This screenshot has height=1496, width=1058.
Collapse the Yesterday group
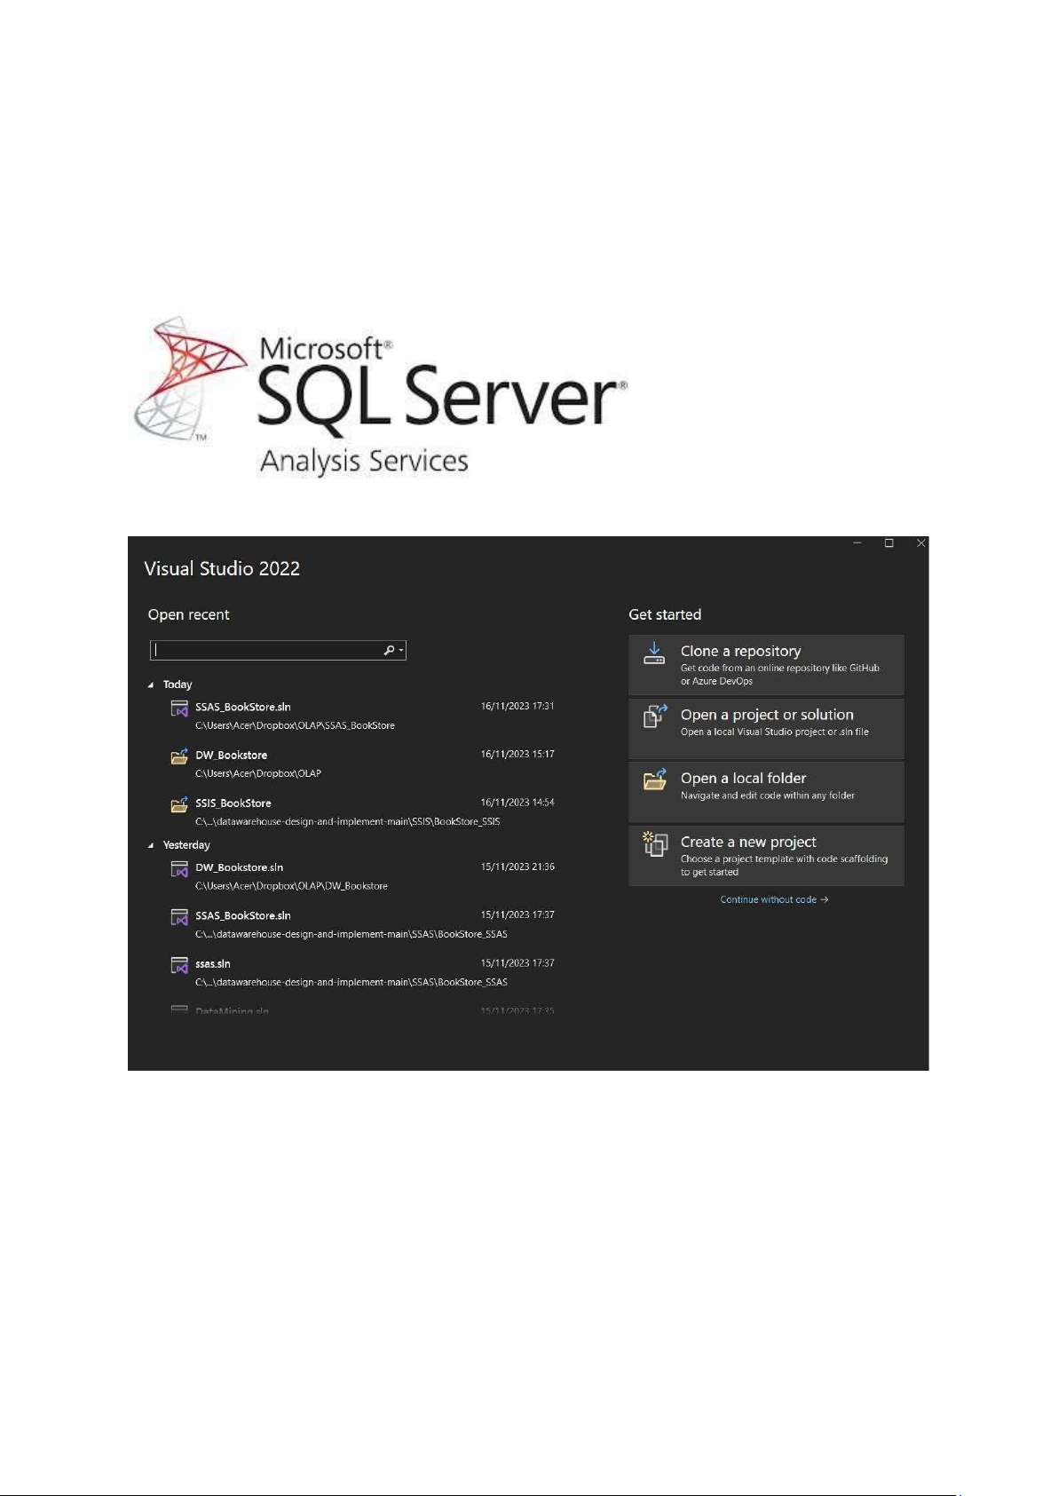pyautogui.click(x=151, y=846)
